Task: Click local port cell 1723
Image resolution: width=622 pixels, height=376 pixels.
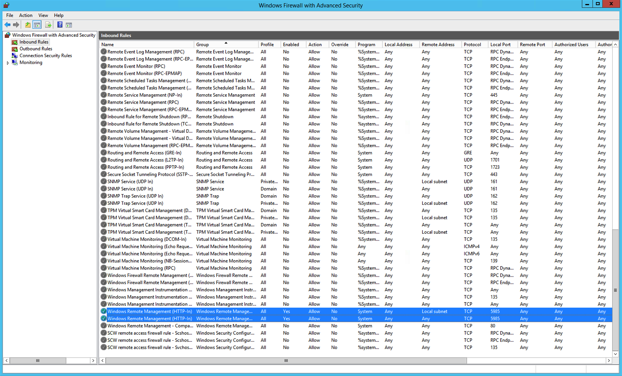Action: click(x=495, y=167)
